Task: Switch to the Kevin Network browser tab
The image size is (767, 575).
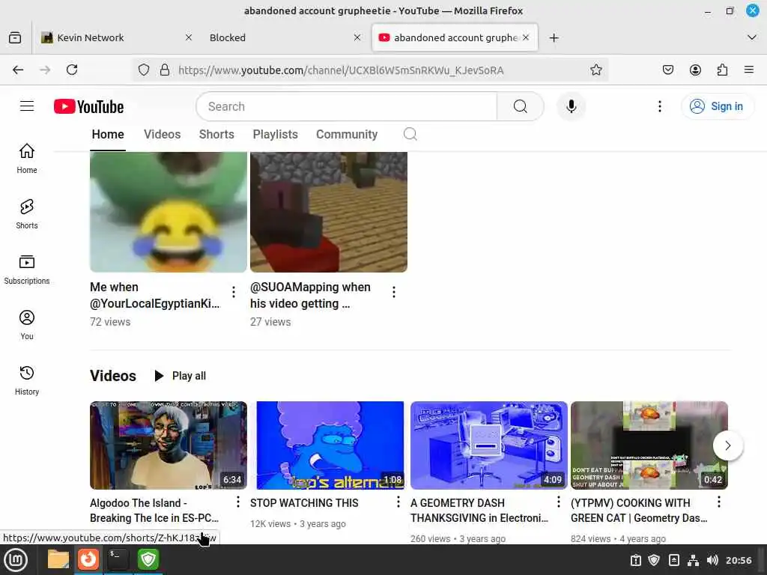Action: click(x=115, y=37)
